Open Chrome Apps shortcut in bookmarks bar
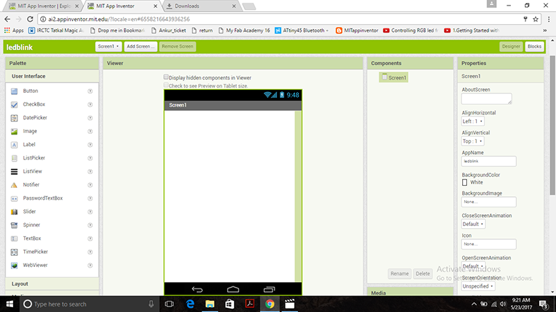The image size is (556, 312). (x=14, y=31)
